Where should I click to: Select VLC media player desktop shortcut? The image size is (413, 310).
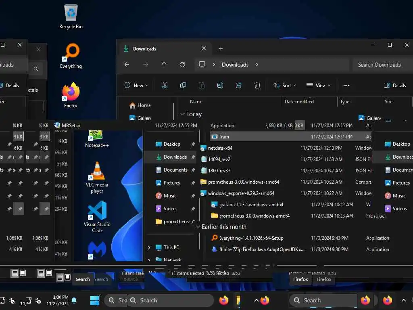[97, 178]
